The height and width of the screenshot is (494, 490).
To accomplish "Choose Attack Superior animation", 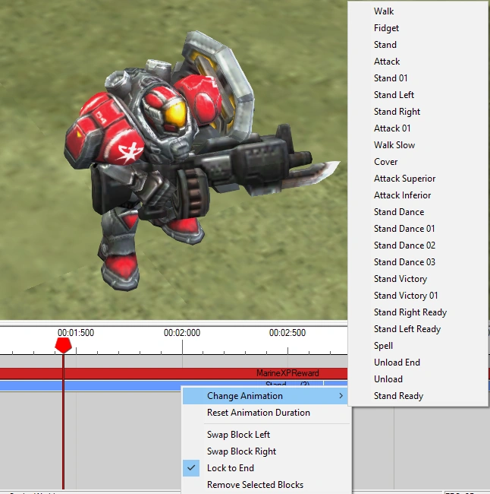I will click(418, 179).
